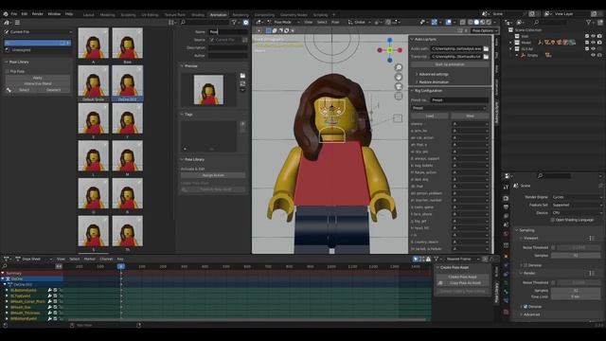This screenshot has width=606, height=341.
Task: Switch to the Compositing workspace tab
Action: tap(264, 15)
